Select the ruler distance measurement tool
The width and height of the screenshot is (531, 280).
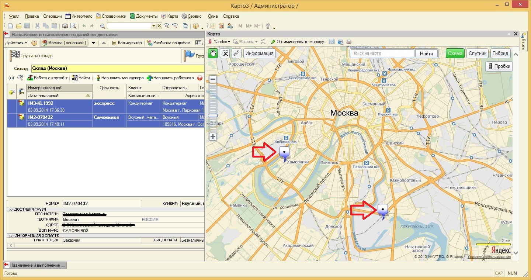click(x=236, y=53)
